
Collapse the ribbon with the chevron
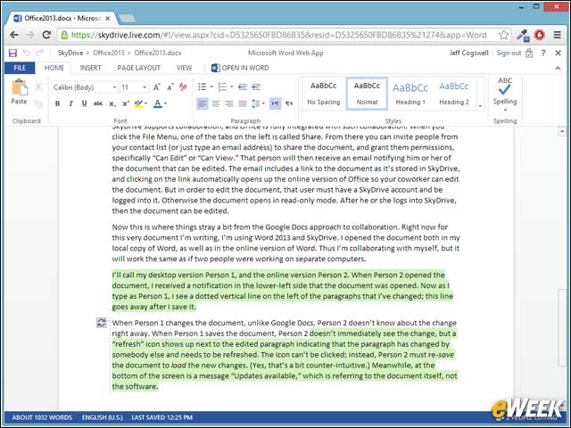click(558, 68)
